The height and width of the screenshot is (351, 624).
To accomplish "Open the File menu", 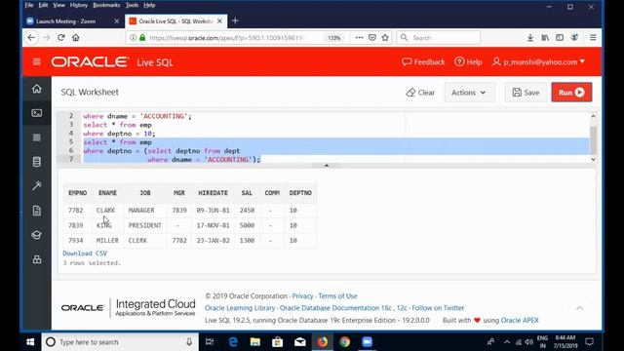I will click(29, 5).
